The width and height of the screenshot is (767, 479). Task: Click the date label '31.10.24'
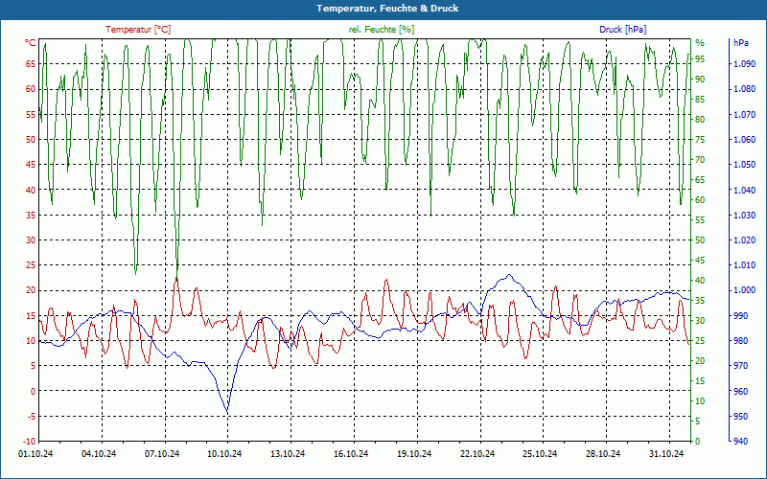pyautogui.click(x=666, y=453)
